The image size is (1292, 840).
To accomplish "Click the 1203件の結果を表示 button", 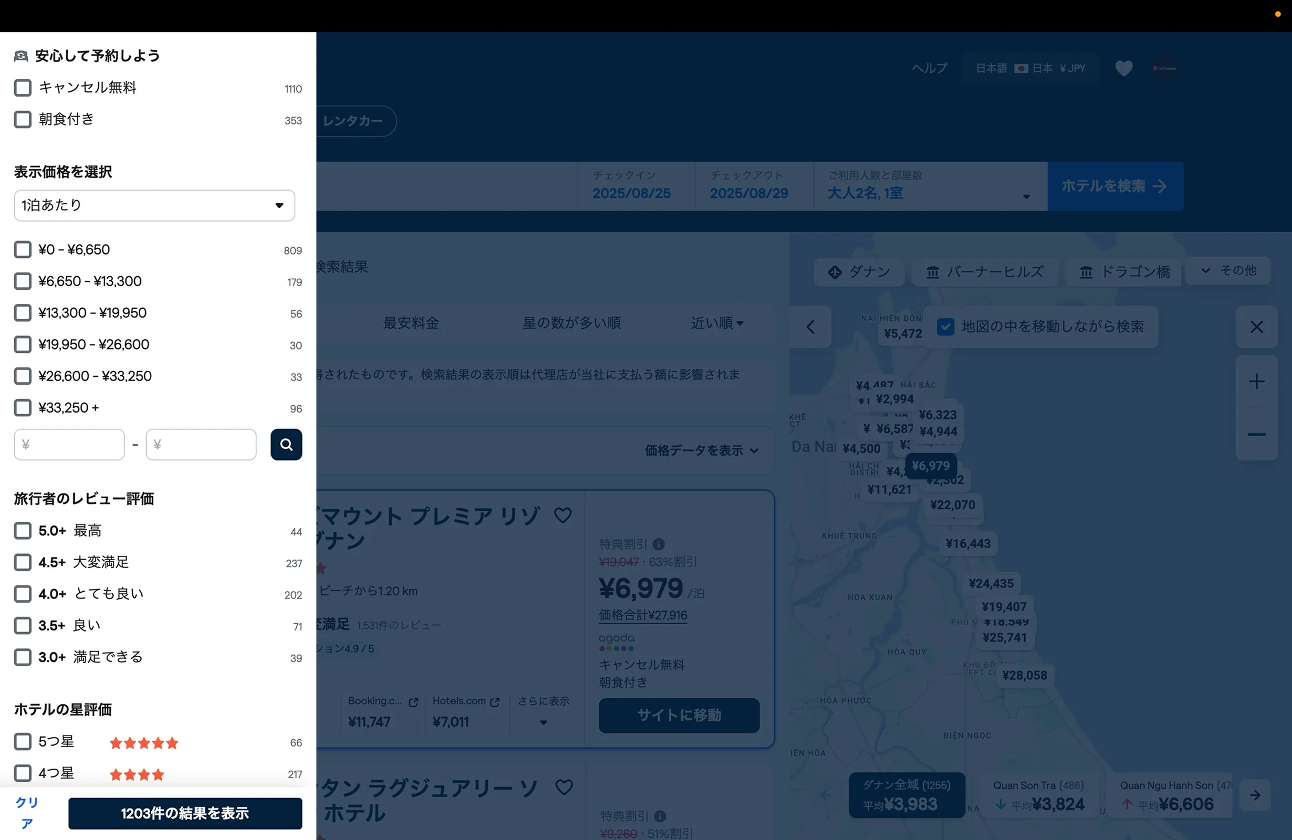I will tap(185, 813).
